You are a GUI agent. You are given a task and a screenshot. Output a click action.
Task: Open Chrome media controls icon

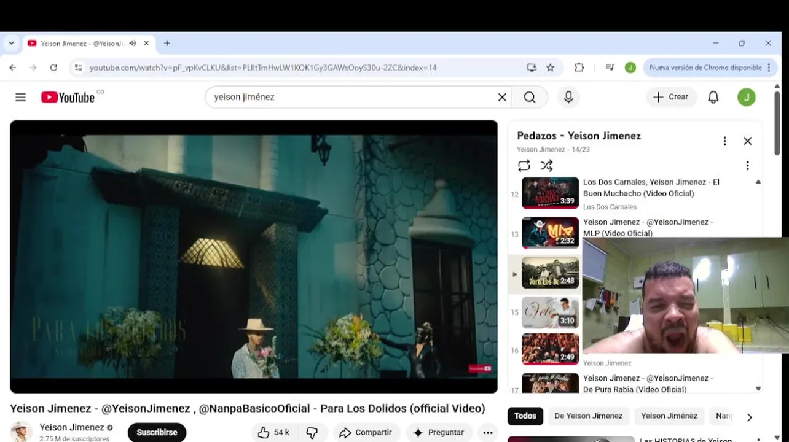(610, 68)
